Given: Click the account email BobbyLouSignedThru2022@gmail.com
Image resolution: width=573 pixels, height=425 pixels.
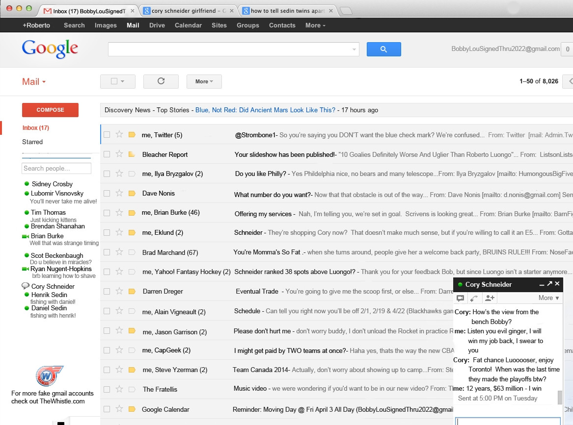Looking at the screenshot, I should [x=505, y=49].
